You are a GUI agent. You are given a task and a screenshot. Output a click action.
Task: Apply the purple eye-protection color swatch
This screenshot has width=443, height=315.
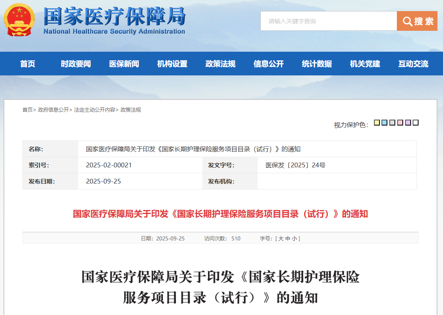(x=408, y=123)
